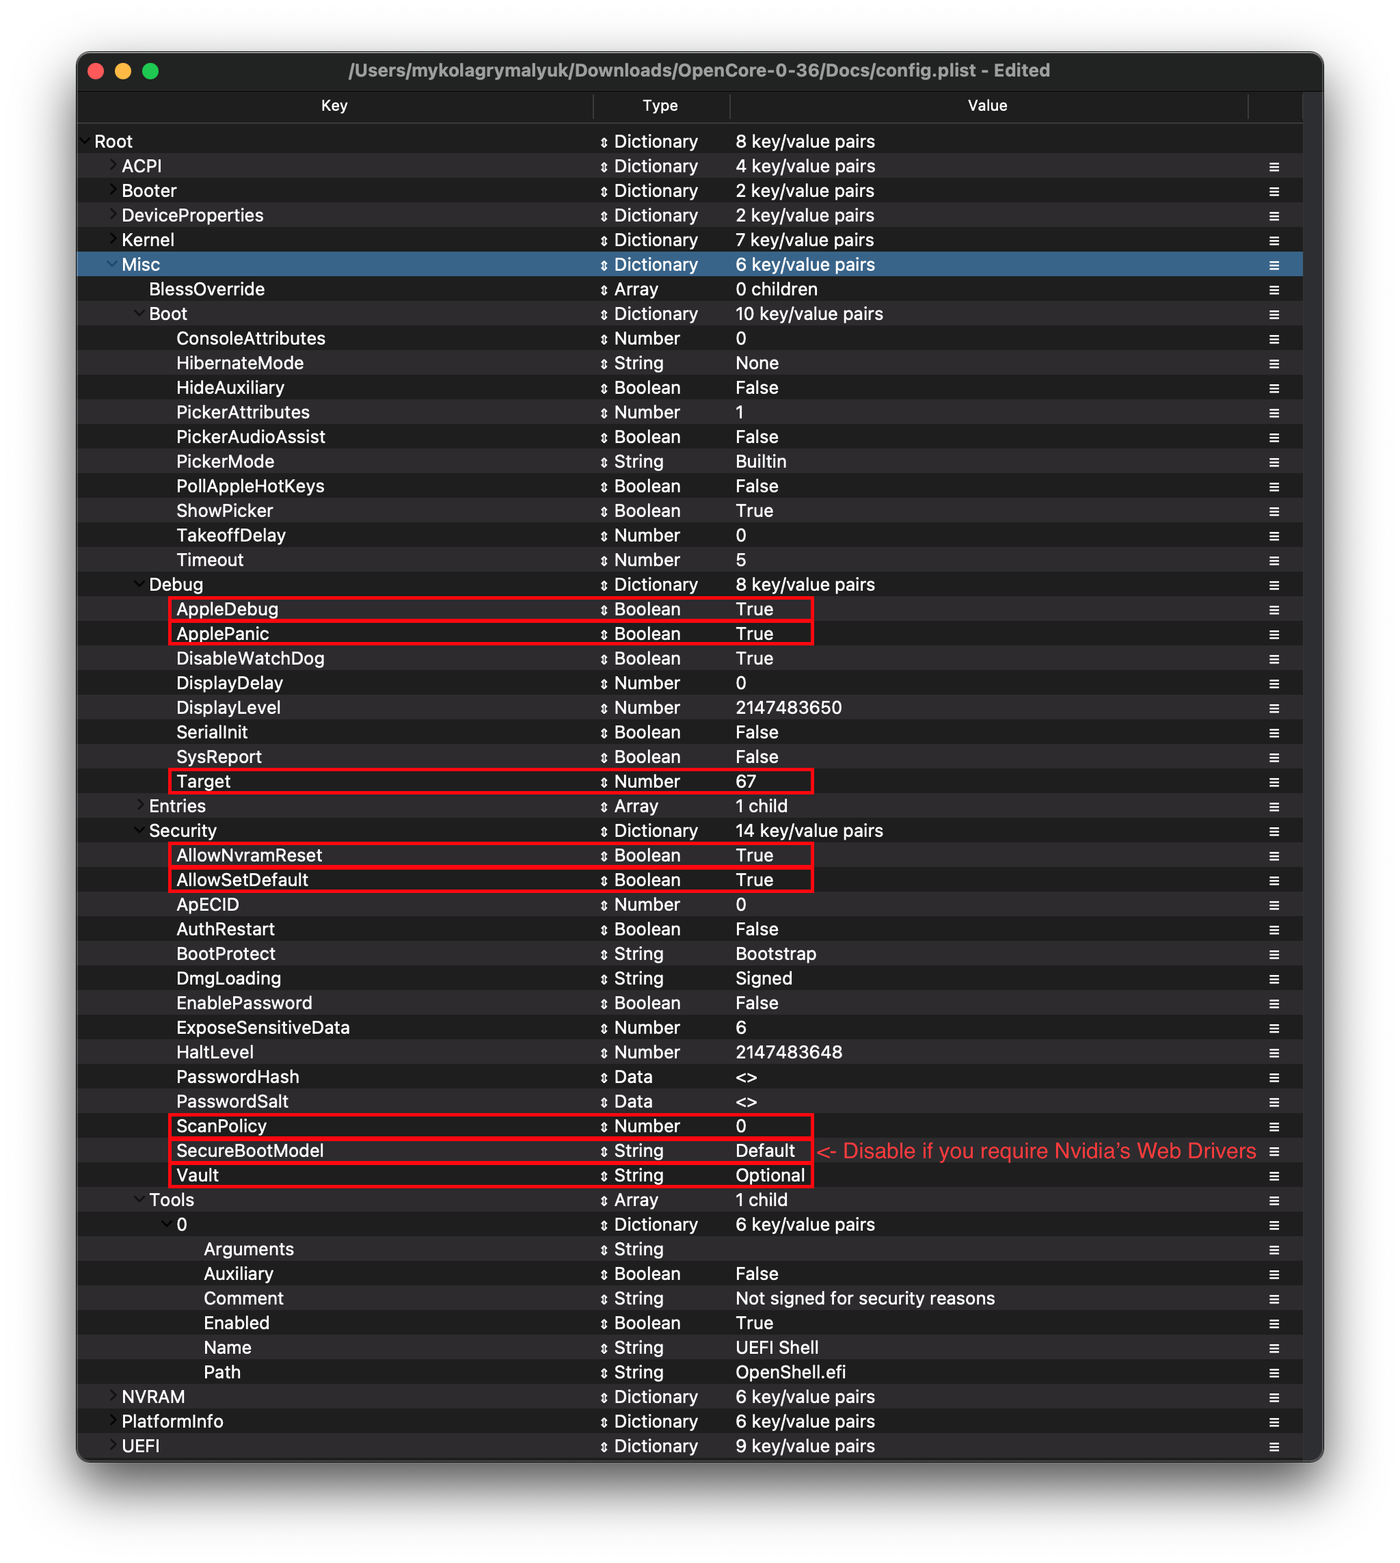Viewport: 1400px width, 1563px height.
Task: Click the row menu icon for UEFI
Action: point(1274,1447)
